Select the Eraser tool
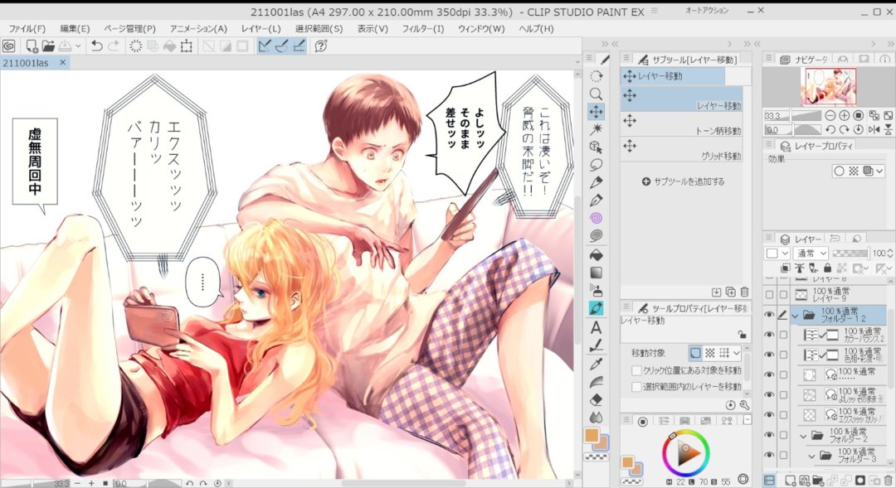This screenshot has width=896, height=488. click(x=596, y=399)
